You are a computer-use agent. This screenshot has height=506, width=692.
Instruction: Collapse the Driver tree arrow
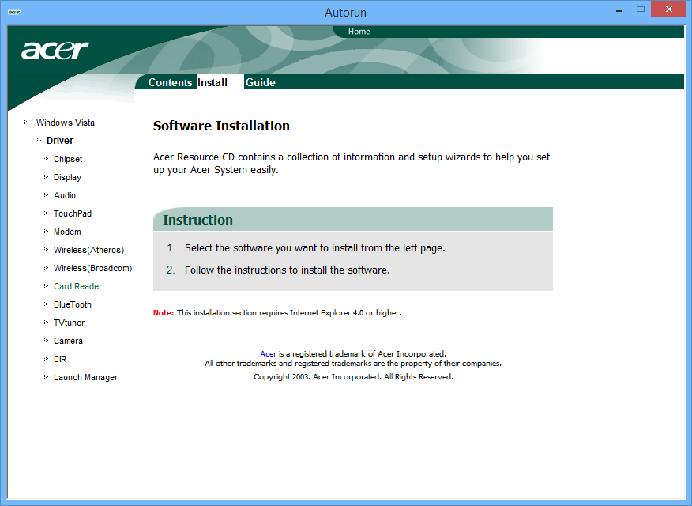click(38, 141)
